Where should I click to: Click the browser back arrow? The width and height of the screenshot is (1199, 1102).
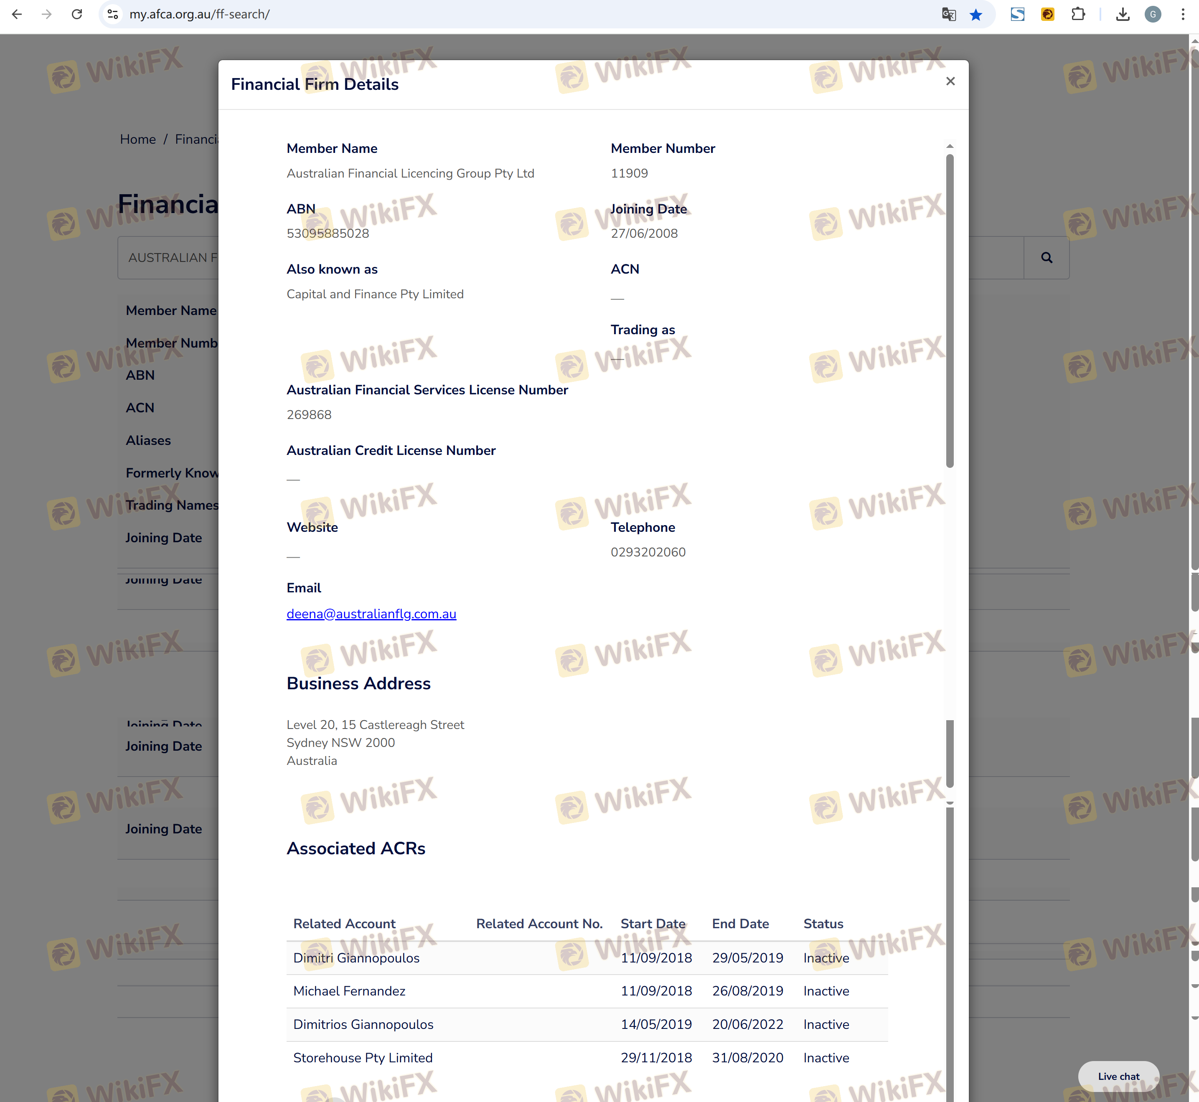17,14
